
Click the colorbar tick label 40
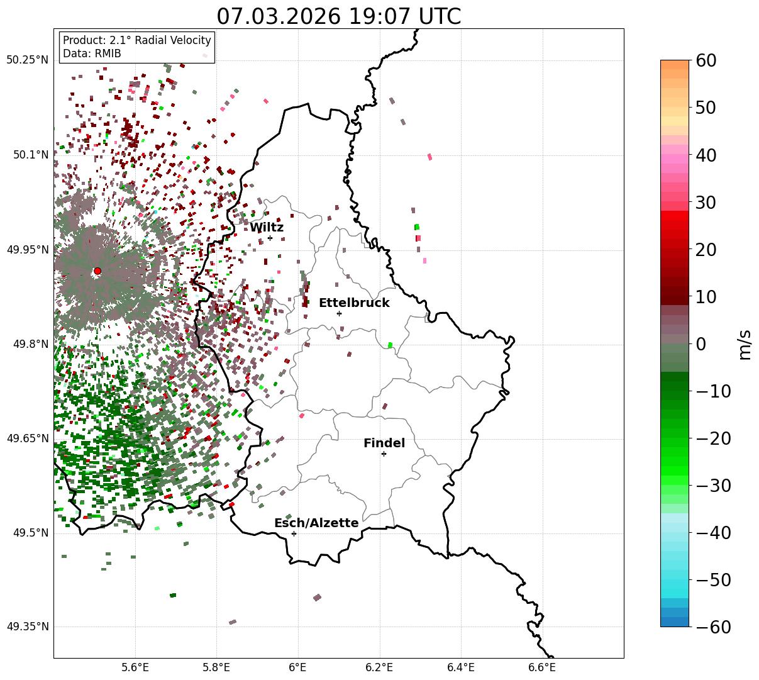pyautogui.click(x=705, y=155)
